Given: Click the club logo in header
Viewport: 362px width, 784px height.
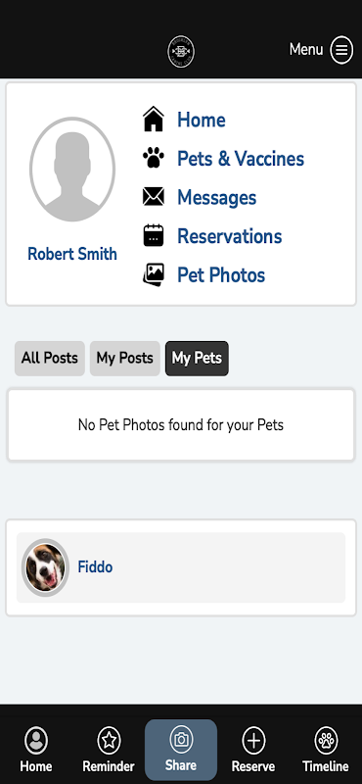Looking at the screenshot, I should 181,52.
